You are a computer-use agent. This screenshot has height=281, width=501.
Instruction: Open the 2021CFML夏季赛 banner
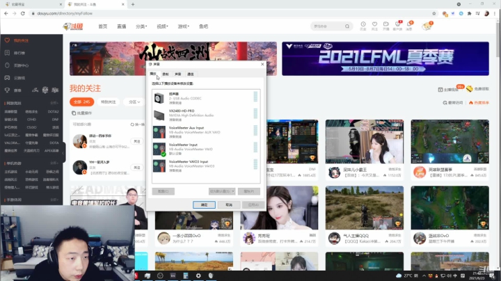pyautogui.click(x=385, y=58)
